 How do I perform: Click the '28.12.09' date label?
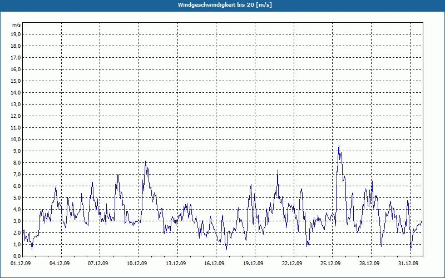point(369,264)
